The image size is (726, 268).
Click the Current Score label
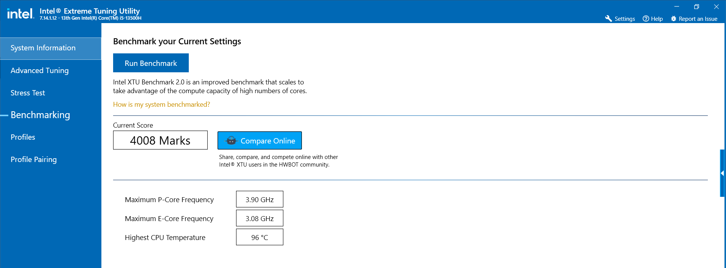133,125
